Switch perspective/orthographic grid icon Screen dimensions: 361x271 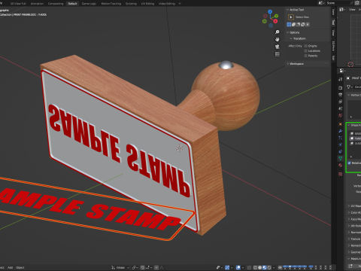coord(278,54)
